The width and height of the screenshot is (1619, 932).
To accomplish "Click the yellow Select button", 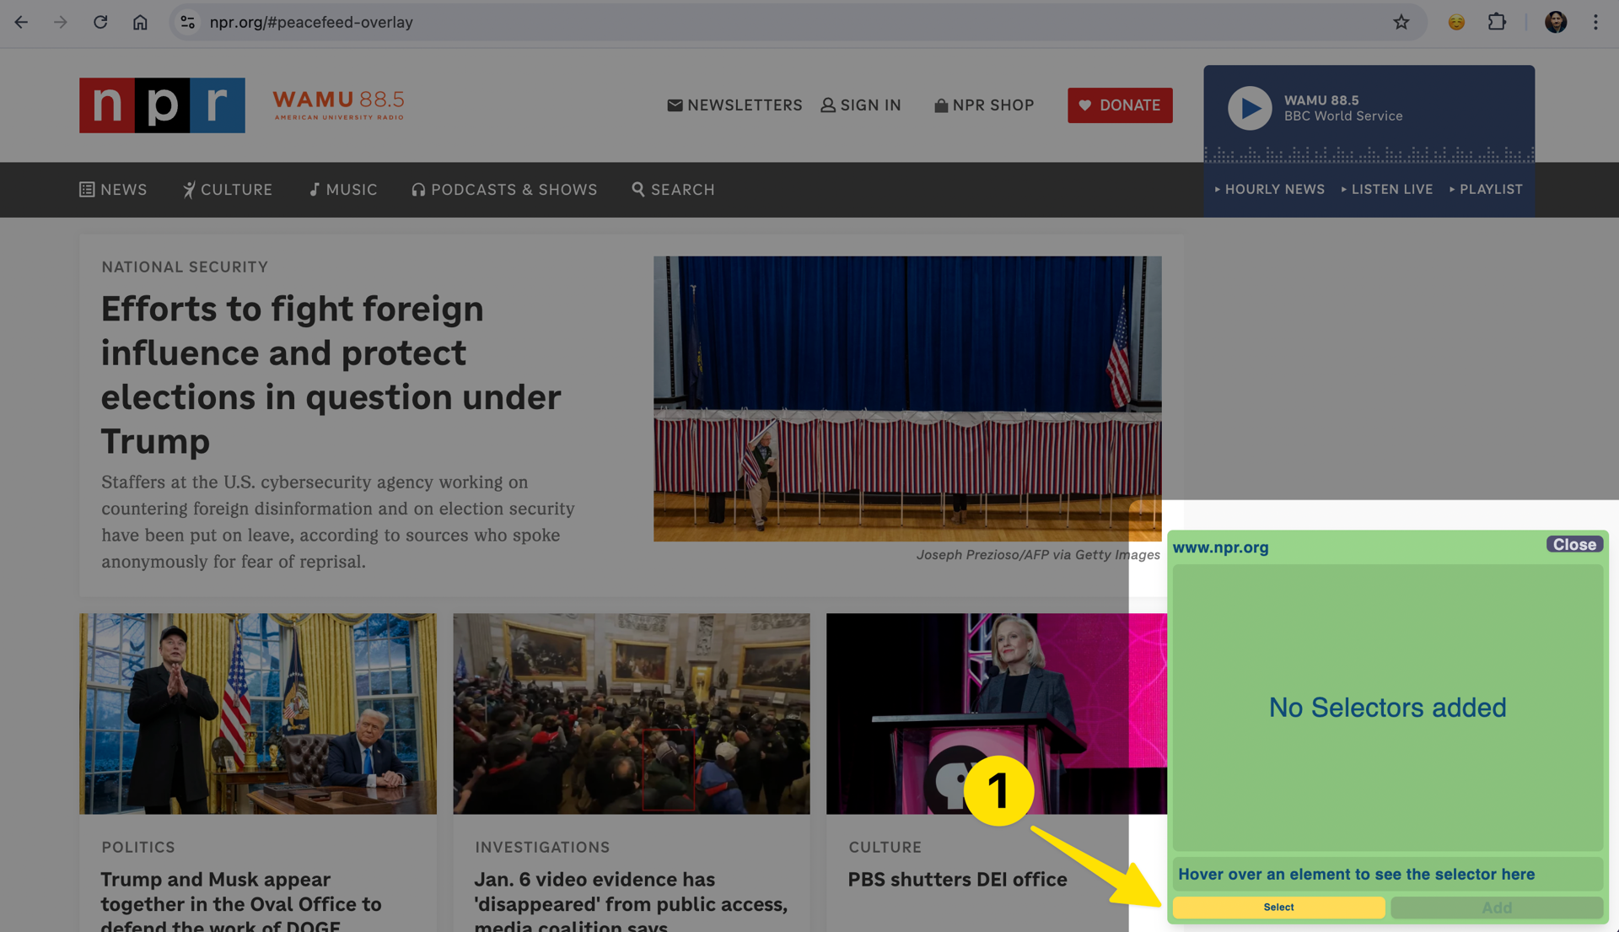I will tap(1278, 908).
